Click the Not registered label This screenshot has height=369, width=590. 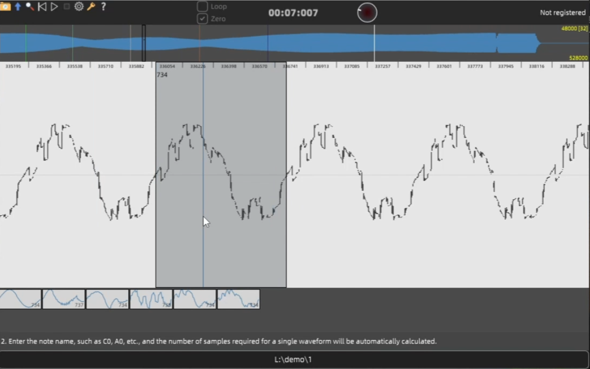[563, 12]
